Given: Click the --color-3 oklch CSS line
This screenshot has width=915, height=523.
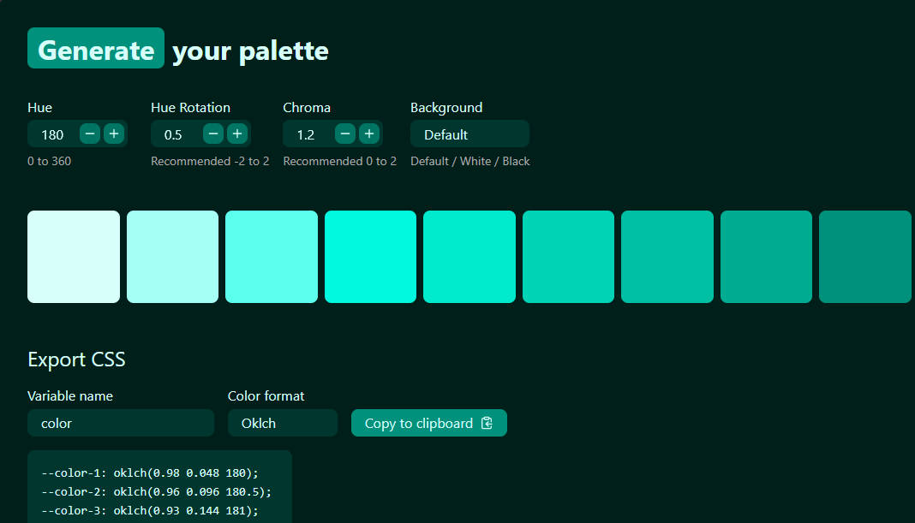Looking at the screenshot, I should 150,510.
